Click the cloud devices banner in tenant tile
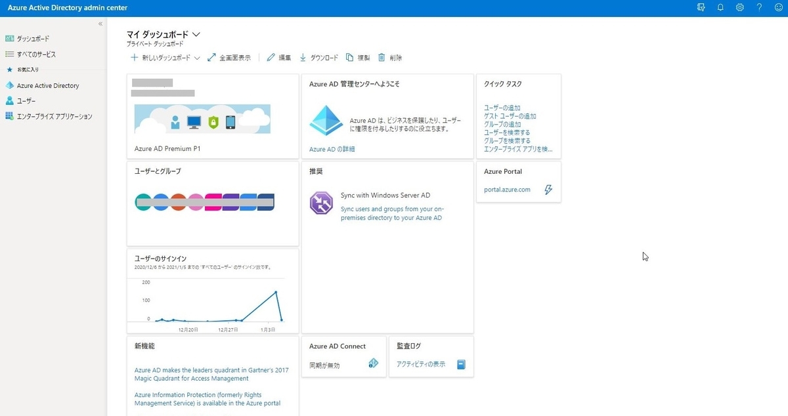The width and height of the screenshot is (788, 416). (202, 119)
